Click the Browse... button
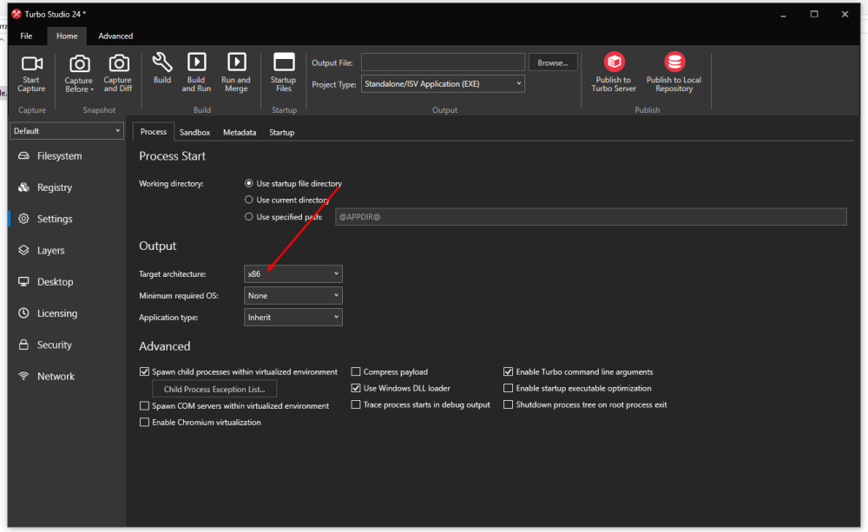 tap(553, 62)
